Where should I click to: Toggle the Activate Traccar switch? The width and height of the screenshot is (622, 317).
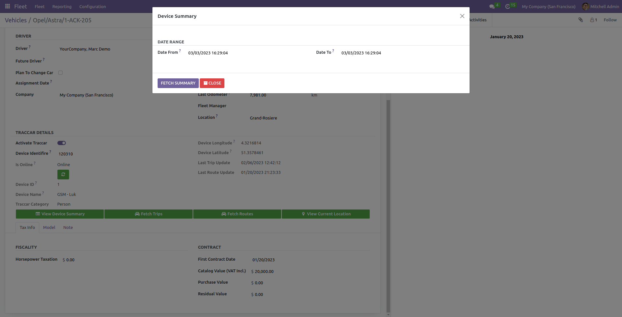(62, 143)
